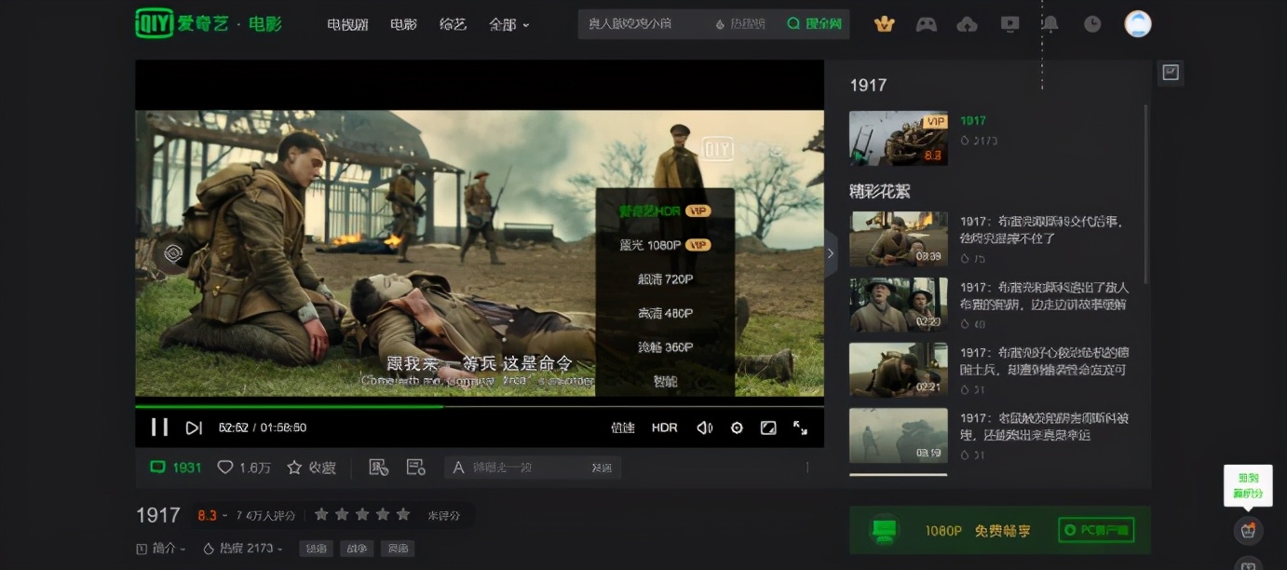Click the 搜全网 search button
The width and height of the screenshot is (1287, 570).
(814, 24)
